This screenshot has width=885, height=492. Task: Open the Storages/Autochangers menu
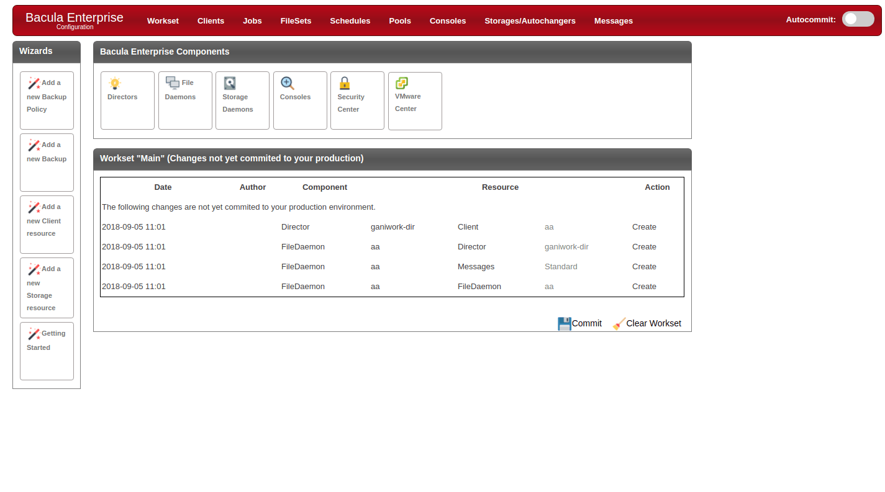click(530, 21)
